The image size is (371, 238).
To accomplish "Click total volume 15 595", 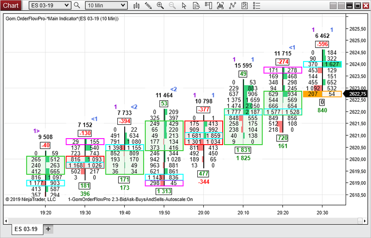I will [243, 66].
